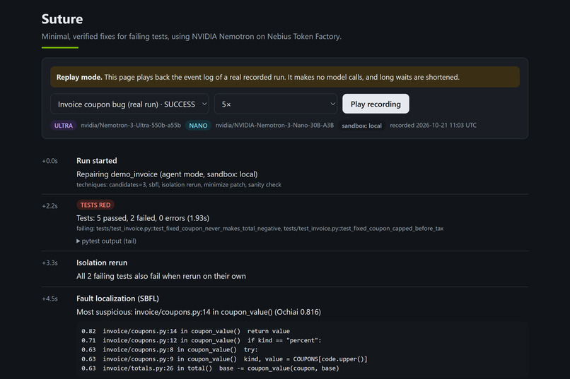Screen dimensions: 570x379
Task: Click the recorded 2026-10-21 timestamp text
Action: (x=433, y=125)
